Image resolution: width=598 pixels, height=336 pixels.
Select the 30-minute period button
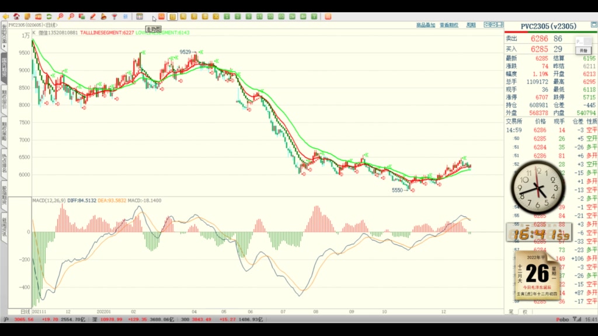coord(270,17)
